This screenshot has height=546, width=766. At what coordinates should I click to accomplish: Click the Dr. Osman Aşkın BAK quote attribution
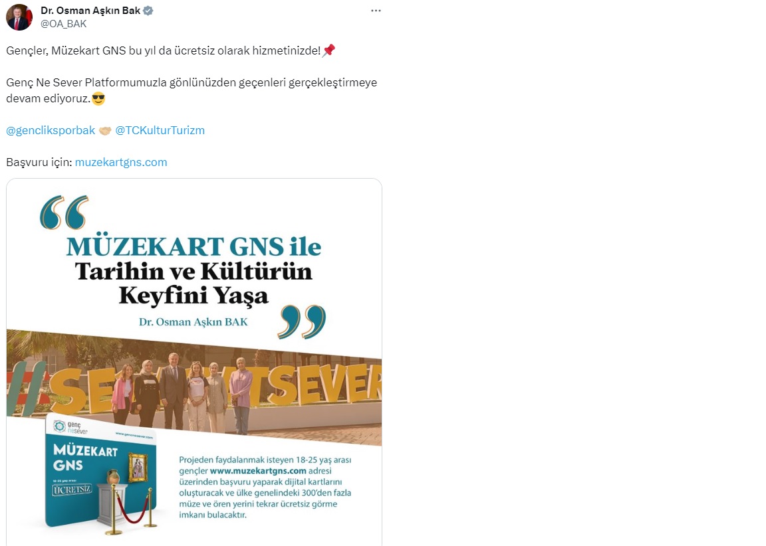coord(193,322)
